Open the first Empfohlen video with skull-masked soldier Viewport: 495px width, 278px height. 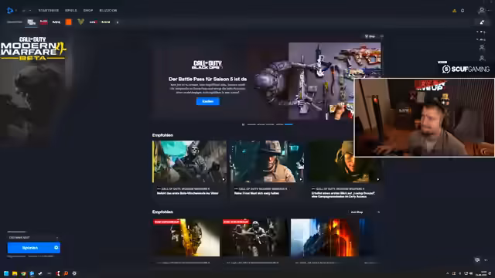point(189,161)
